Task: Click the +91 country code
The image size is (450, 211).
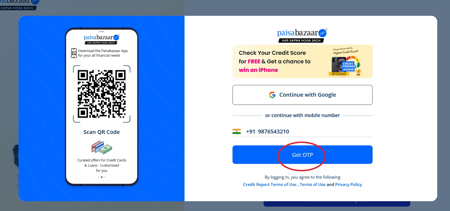Action: 250,132
